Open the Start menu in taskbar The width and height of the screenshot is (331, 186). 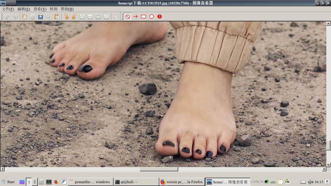(8, 182)
